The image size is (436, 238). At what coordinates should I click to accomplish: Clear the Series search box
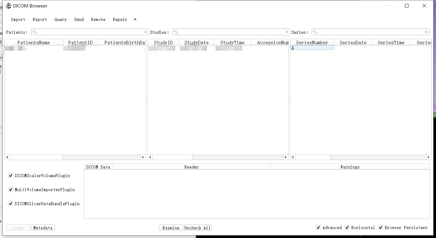(426, 32)
